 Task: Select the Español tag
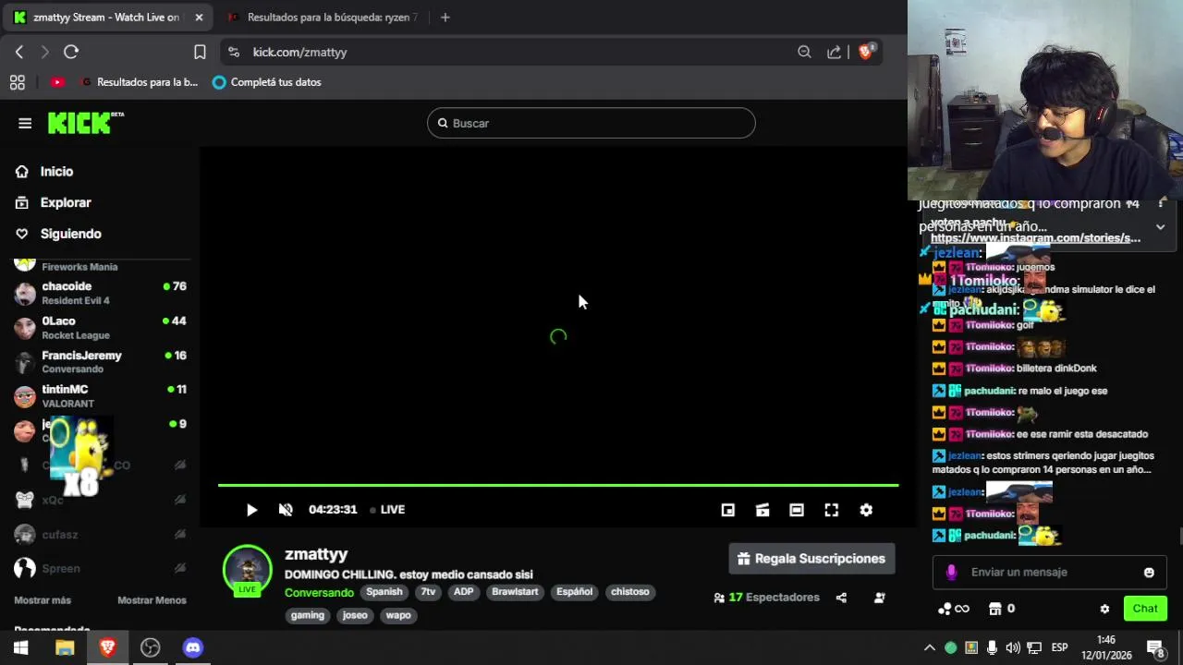pos(574,592)
